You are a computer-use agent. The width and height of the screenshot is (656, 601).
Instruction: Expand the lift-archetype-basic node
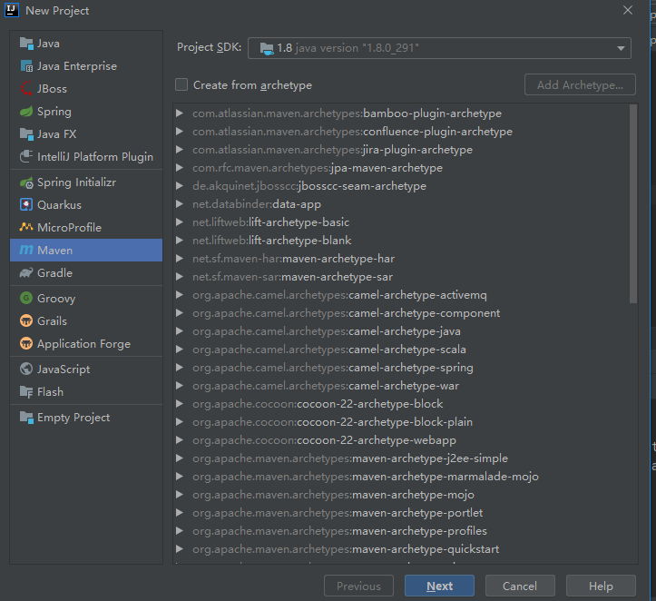[x=180, y=222]
